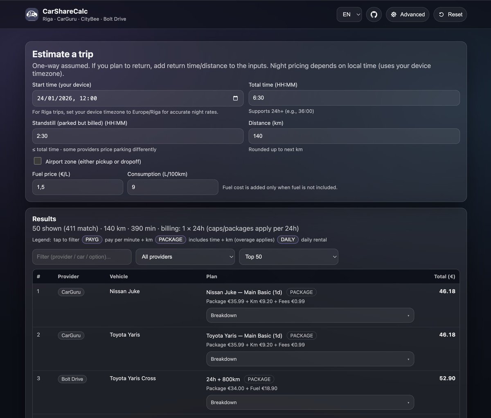The height and width of the screenshot is (418, 491).
Task: Open the Advanced settings button
Action: [x=408, y=14]
